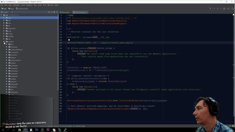Viewport: 235px width, 132px height.
Task: Open the Tools menu
Action: [40, 5]
